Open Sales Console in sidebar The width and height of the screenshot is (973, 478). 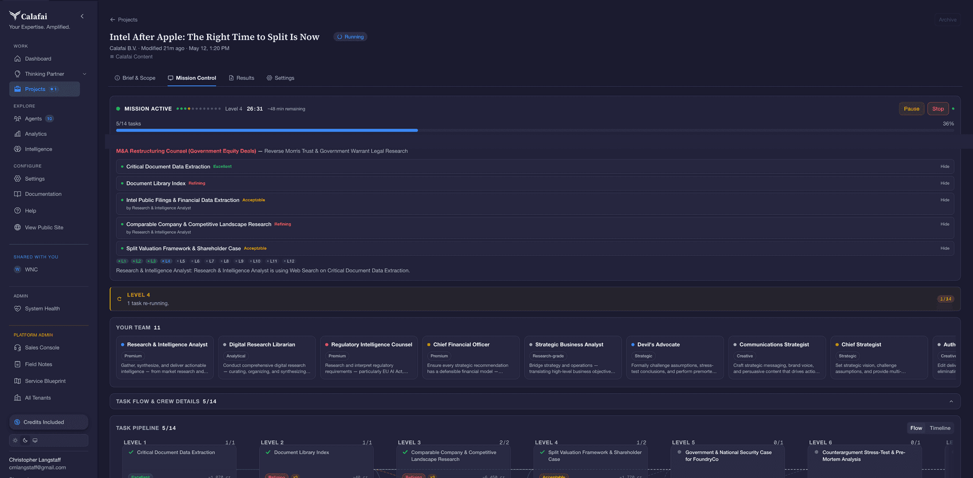(x=42, y=347)
